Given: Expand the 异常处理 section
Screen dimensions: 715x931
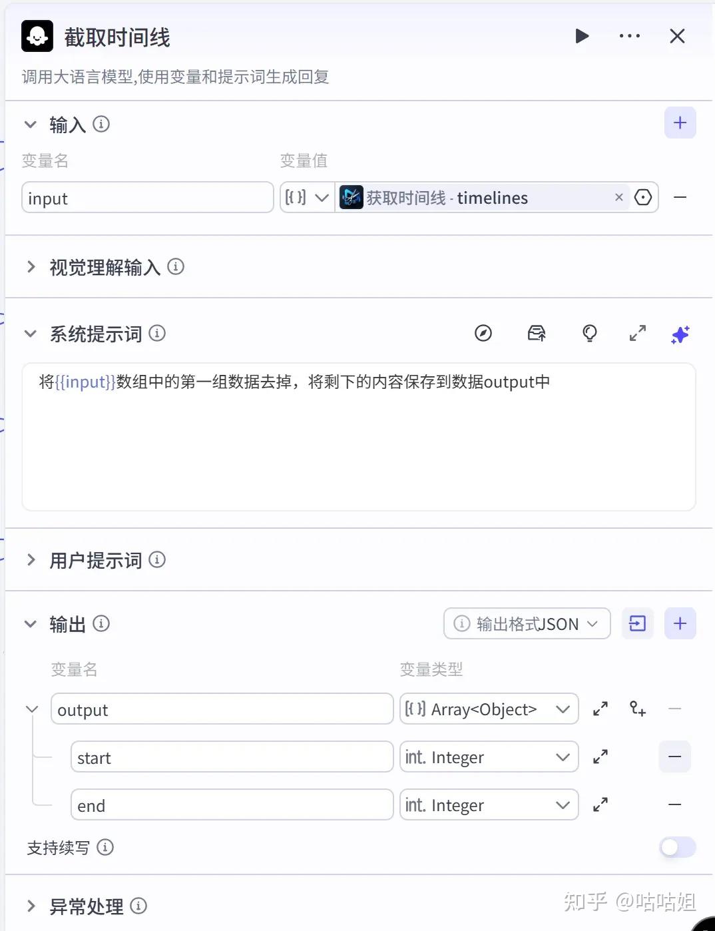Looking at the screenshot, I should coord(31,906).
